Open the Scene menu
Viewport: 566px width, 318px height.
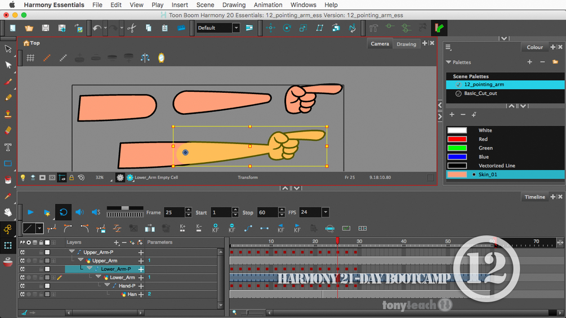click(205, 5)
